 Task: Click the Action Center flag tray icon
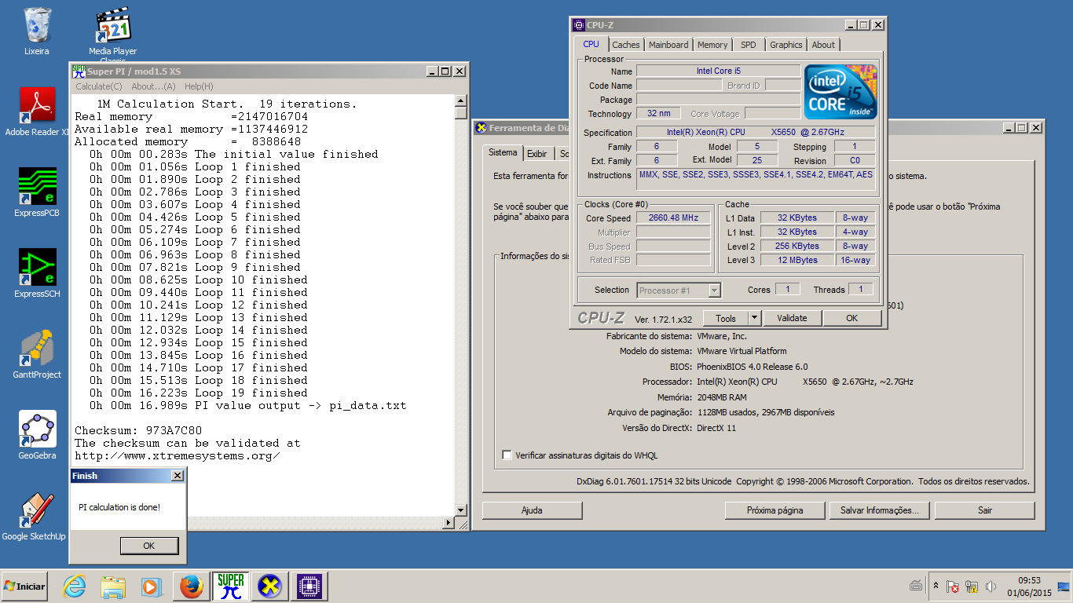pyautogui.click(x=953, y=586)
